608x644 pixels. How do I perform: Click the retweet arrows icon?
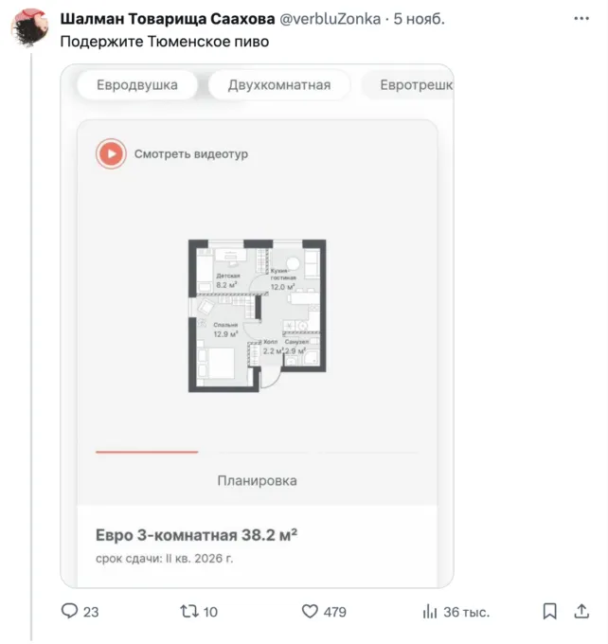coord(188,612)
